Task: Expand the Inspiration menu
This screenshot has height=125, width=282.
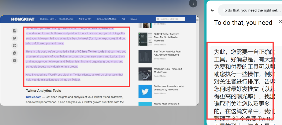Action: (86, 19)
